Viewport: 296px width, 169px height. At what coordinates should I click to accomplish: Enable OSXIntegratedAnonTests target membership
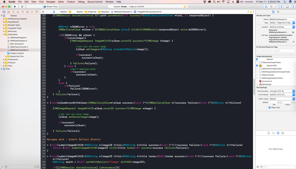[257, 78]
